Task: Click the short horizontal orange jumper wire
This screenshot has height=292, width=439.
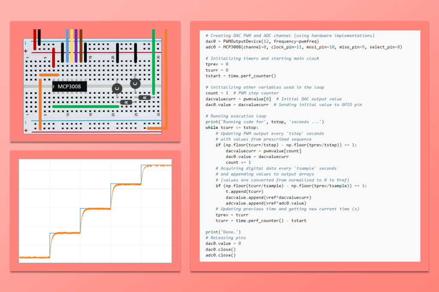Action: [x=49, y=75]
